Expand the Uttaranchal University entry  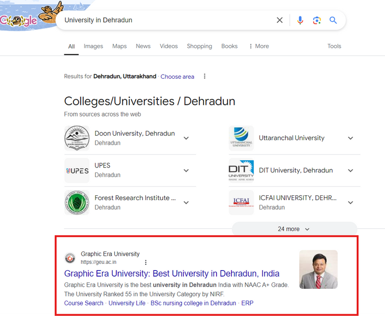[x=350, y=138]
